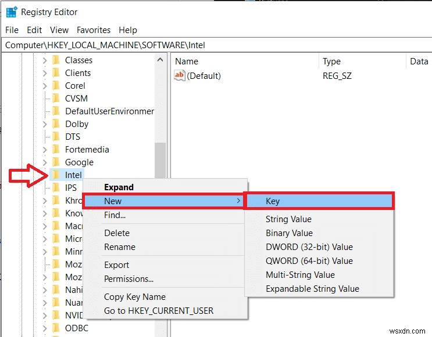This screenshot has width=432, height=337.
Task: Open the Favorites menu
Action: point(94,30)
